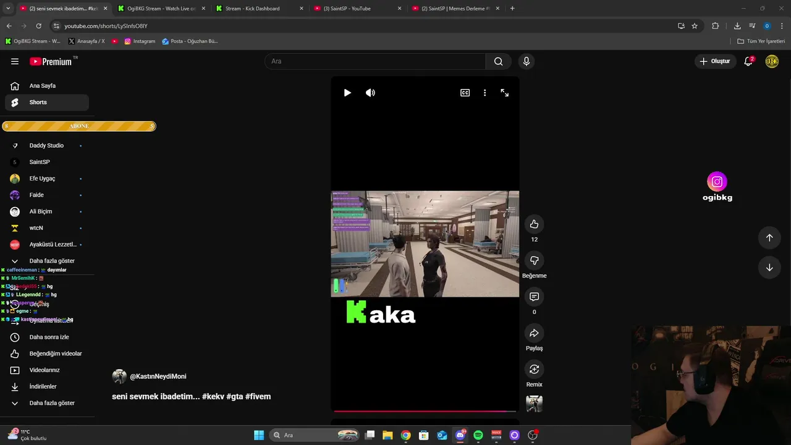Open Beğendiğim videolar list
This screenshot has height=445, width=791.
[47, 354]
